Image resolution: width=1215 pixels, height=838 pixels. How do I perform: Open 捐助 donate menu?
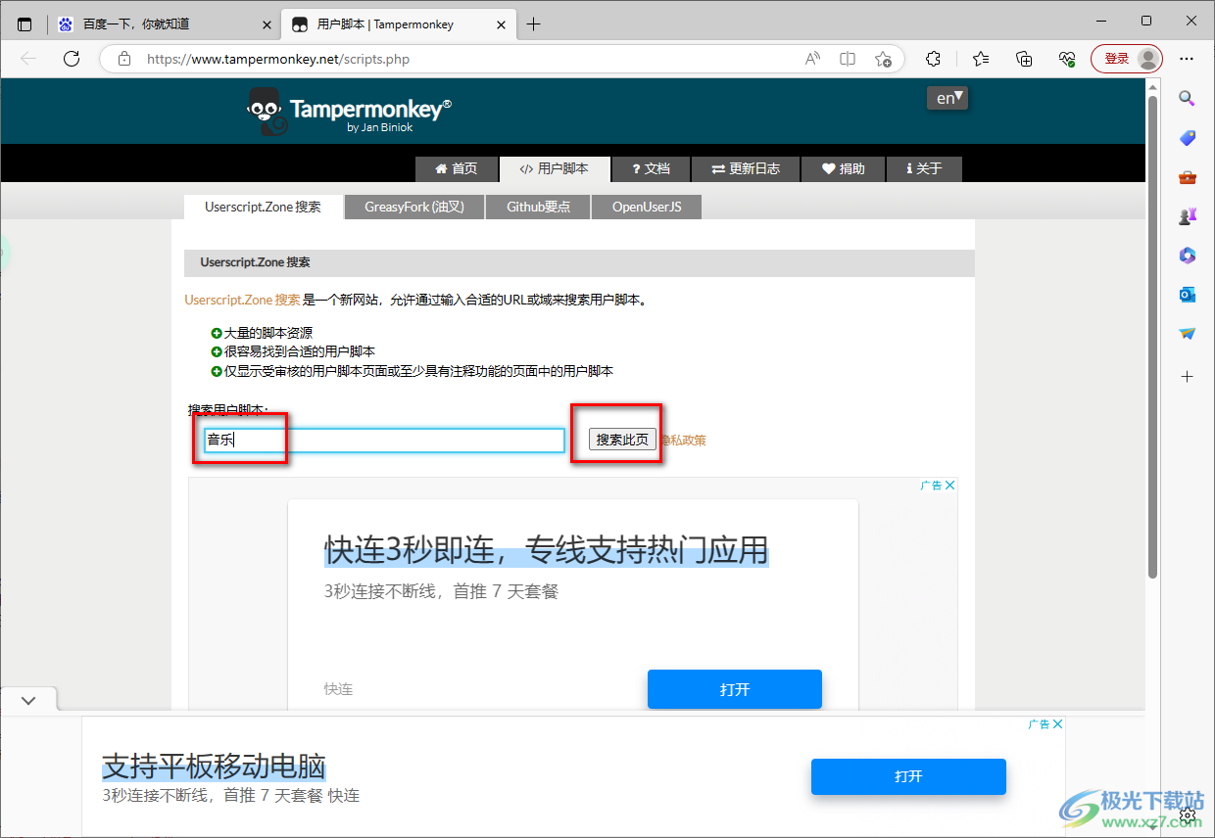tap(843, 168)
